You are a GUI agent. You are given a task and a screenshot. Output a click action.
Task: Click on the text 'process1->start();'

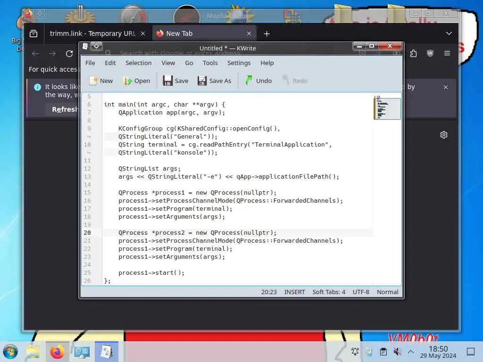pos(151,273)
